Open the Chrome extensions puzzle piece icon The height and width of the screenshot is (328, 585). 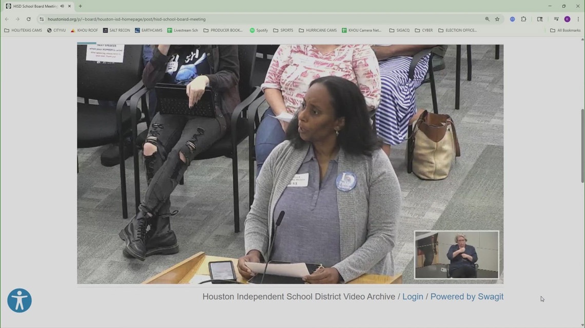coord(523,19)
